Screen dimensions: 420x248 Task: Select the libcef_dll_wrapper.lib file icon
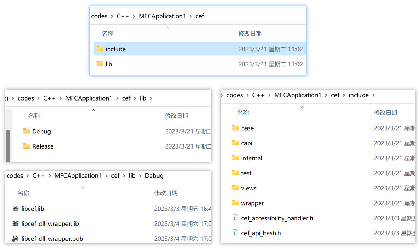click(15, 224)
